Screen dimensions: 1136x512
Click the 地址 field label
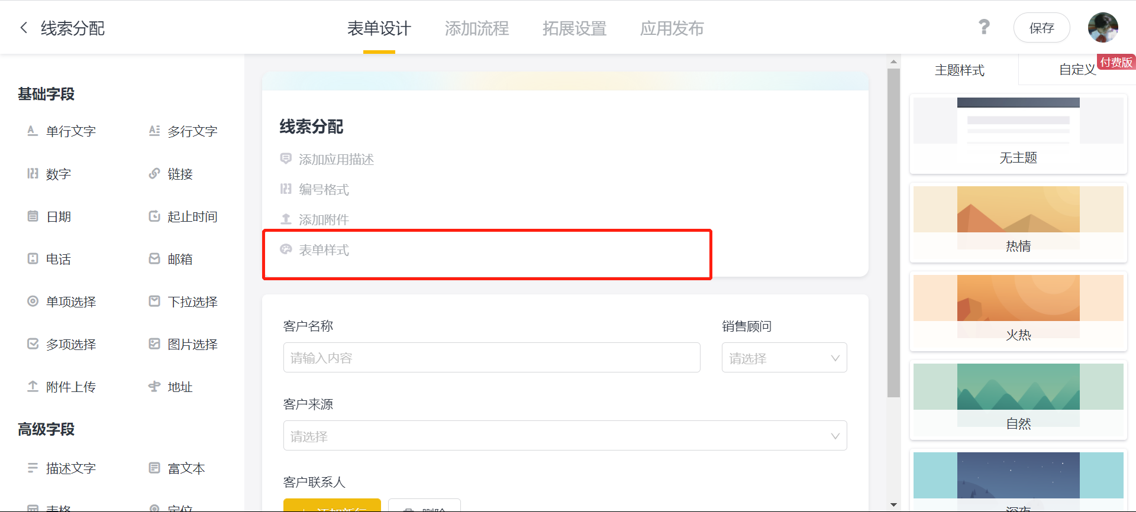click(180, 387)
